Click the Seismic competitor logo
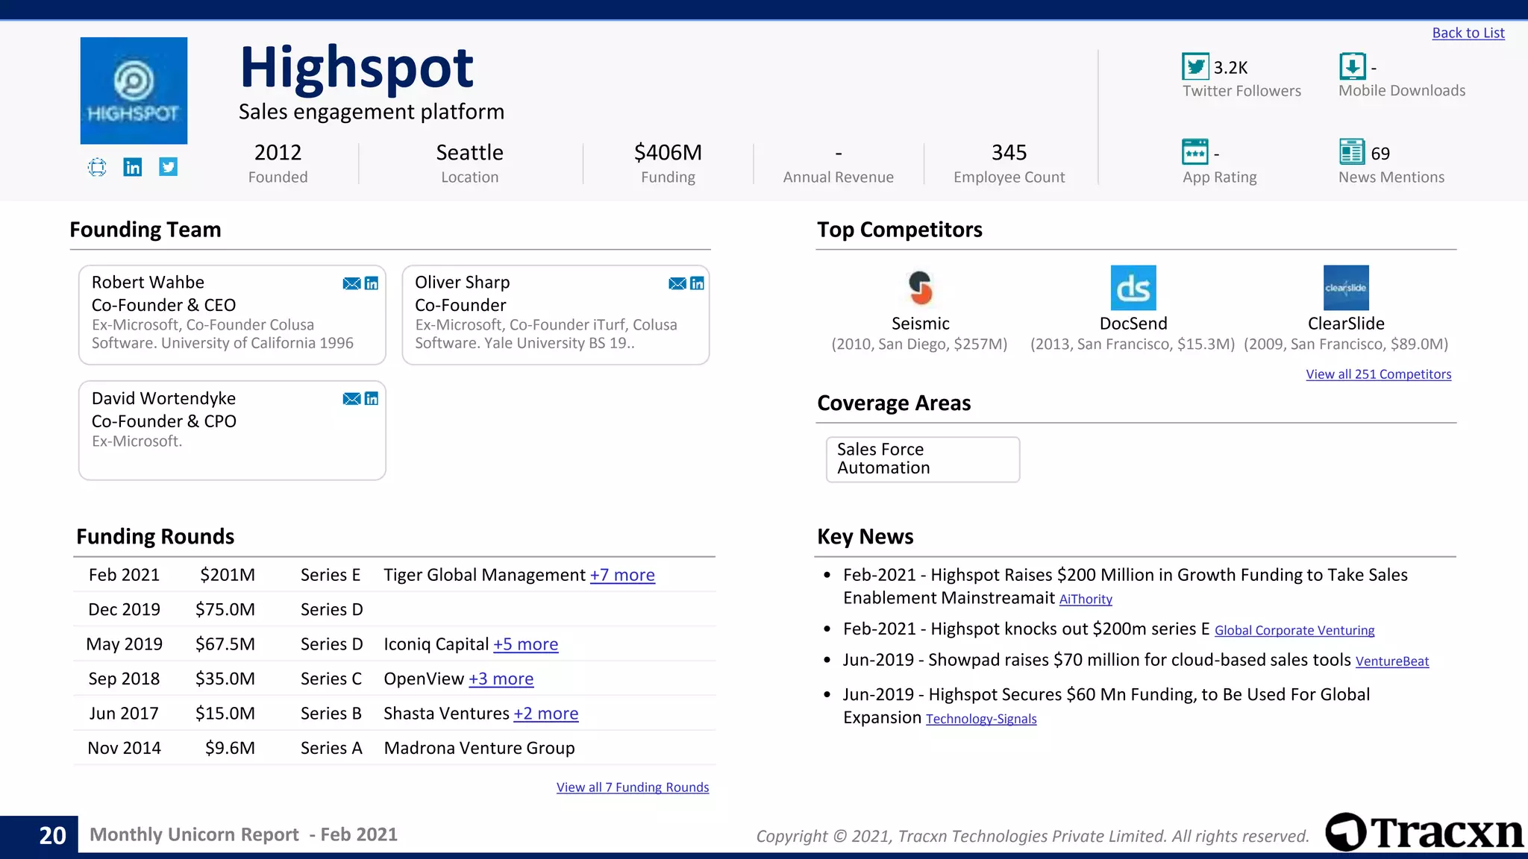Image resolution: width=1528 pixels, height=859 pixels. point(920,288)
